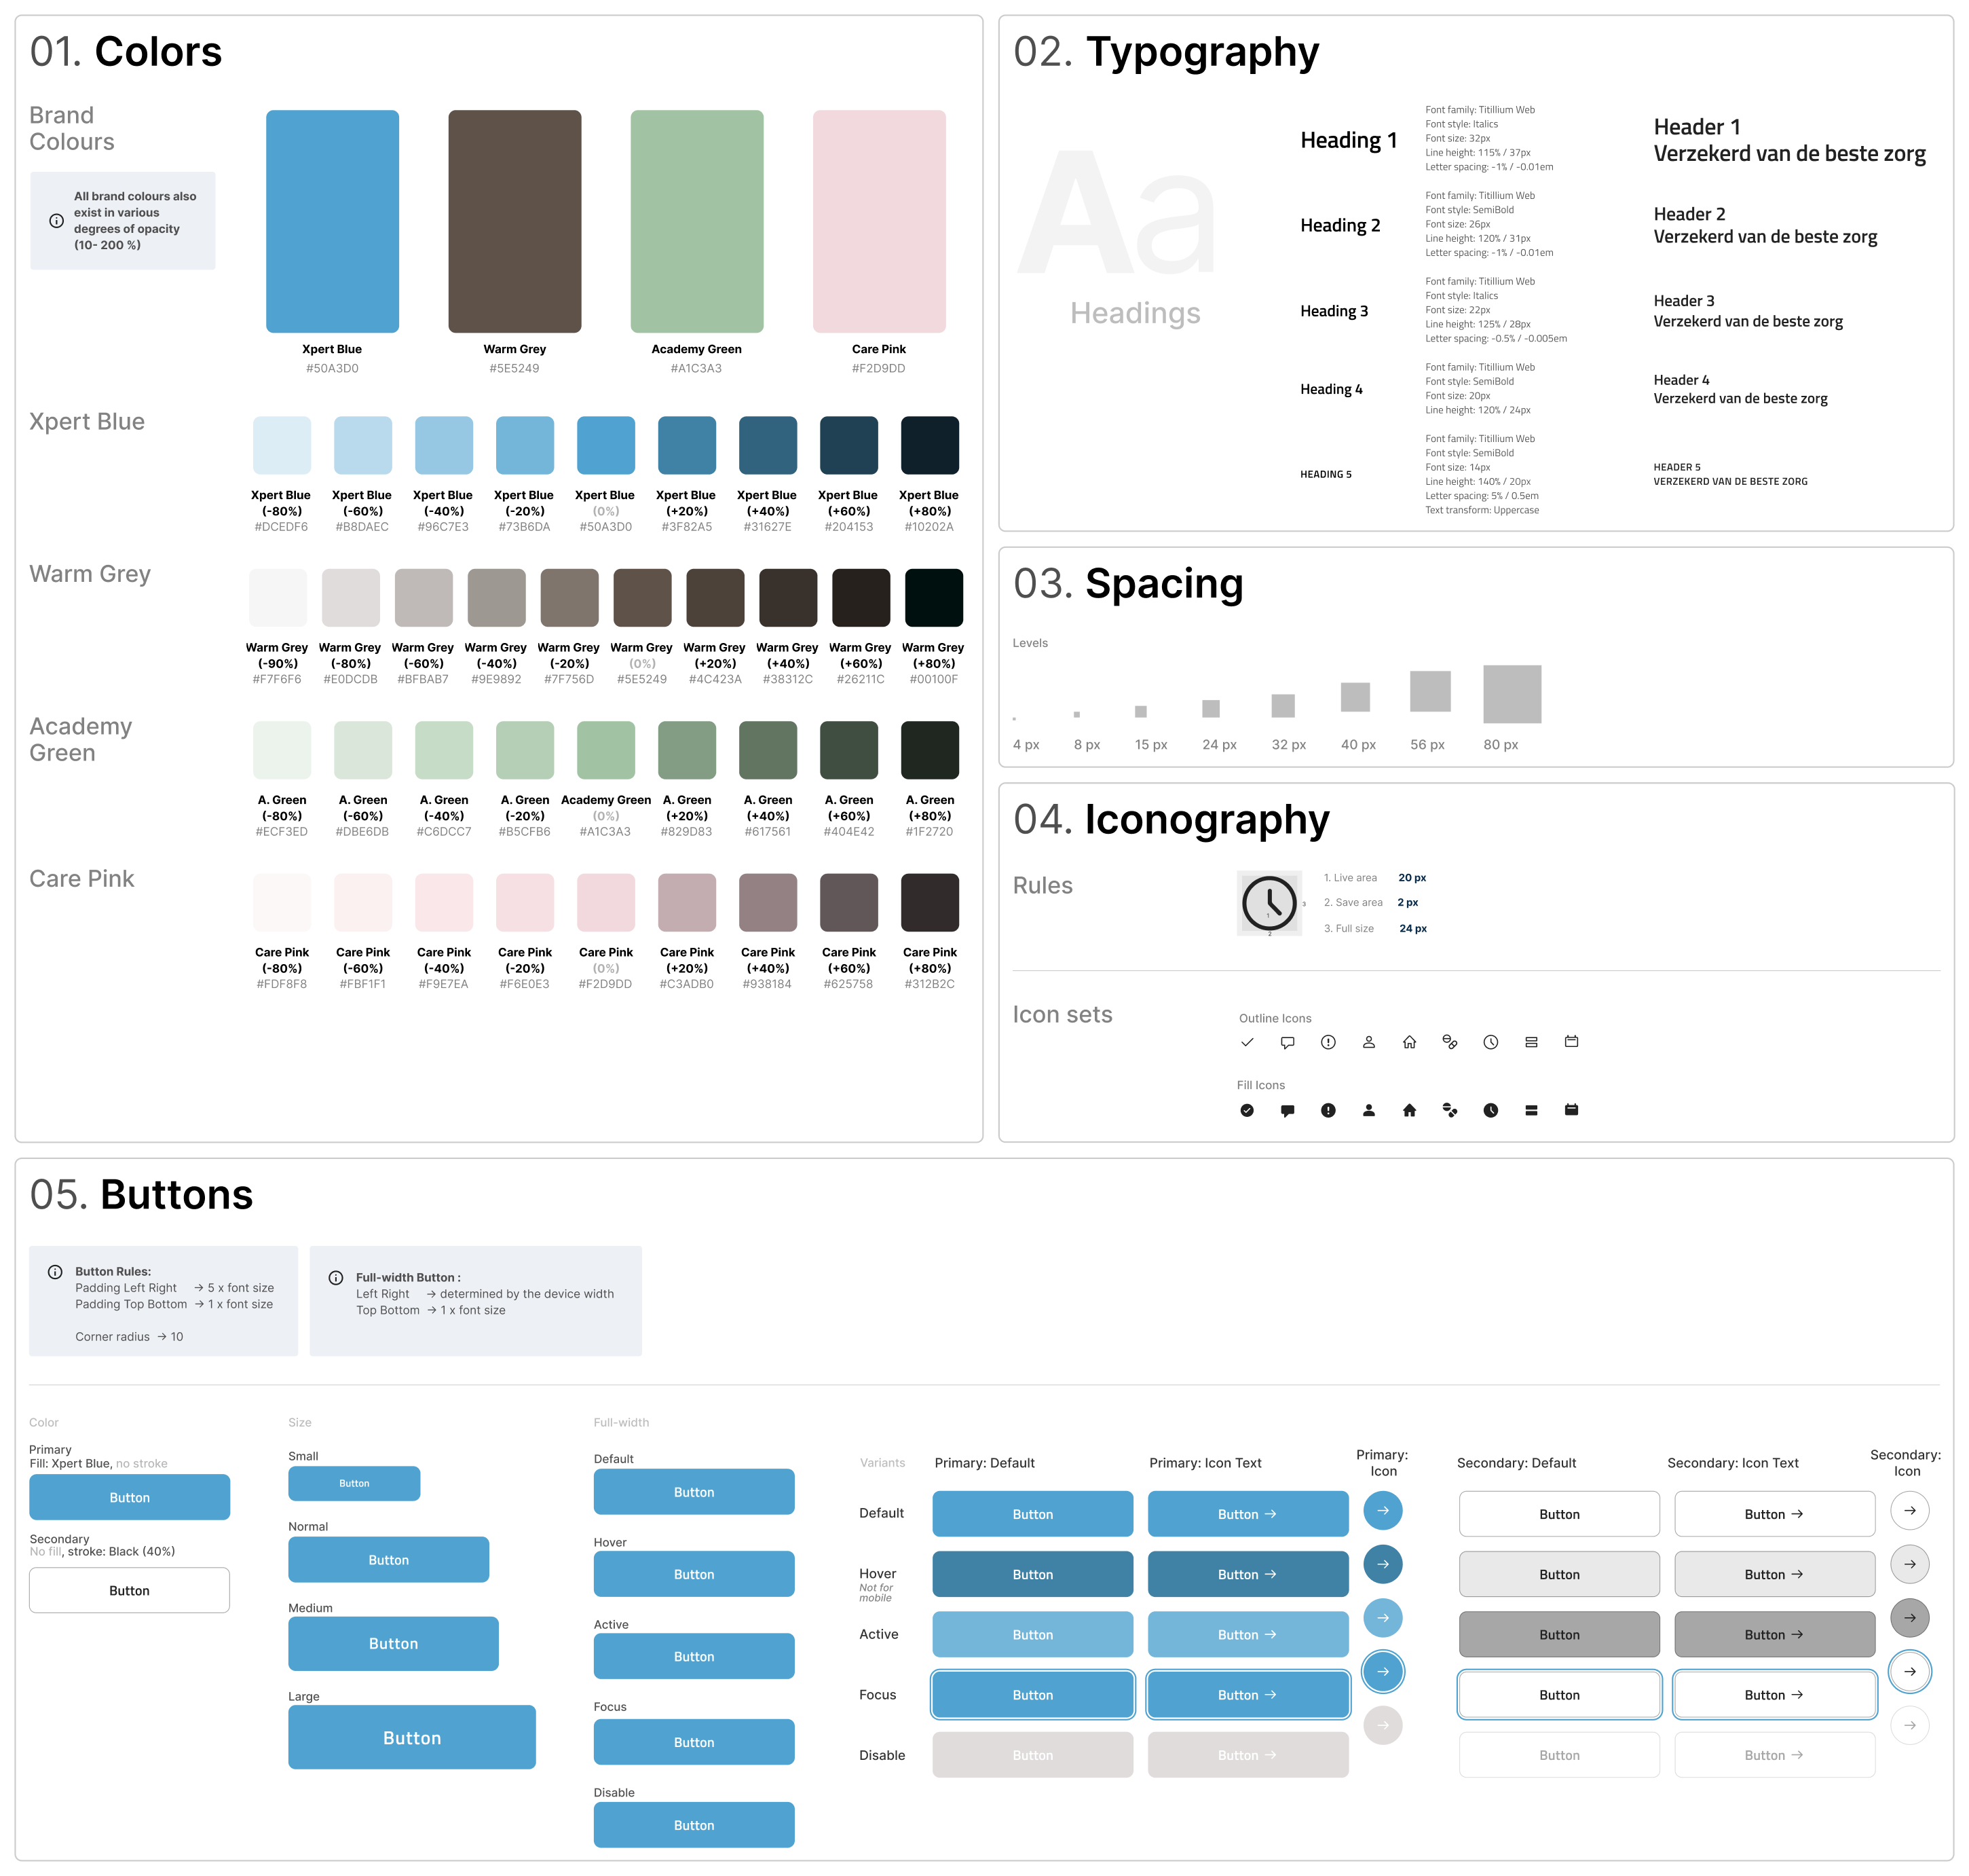Click the Small size Button

(x=354, y=1483)
